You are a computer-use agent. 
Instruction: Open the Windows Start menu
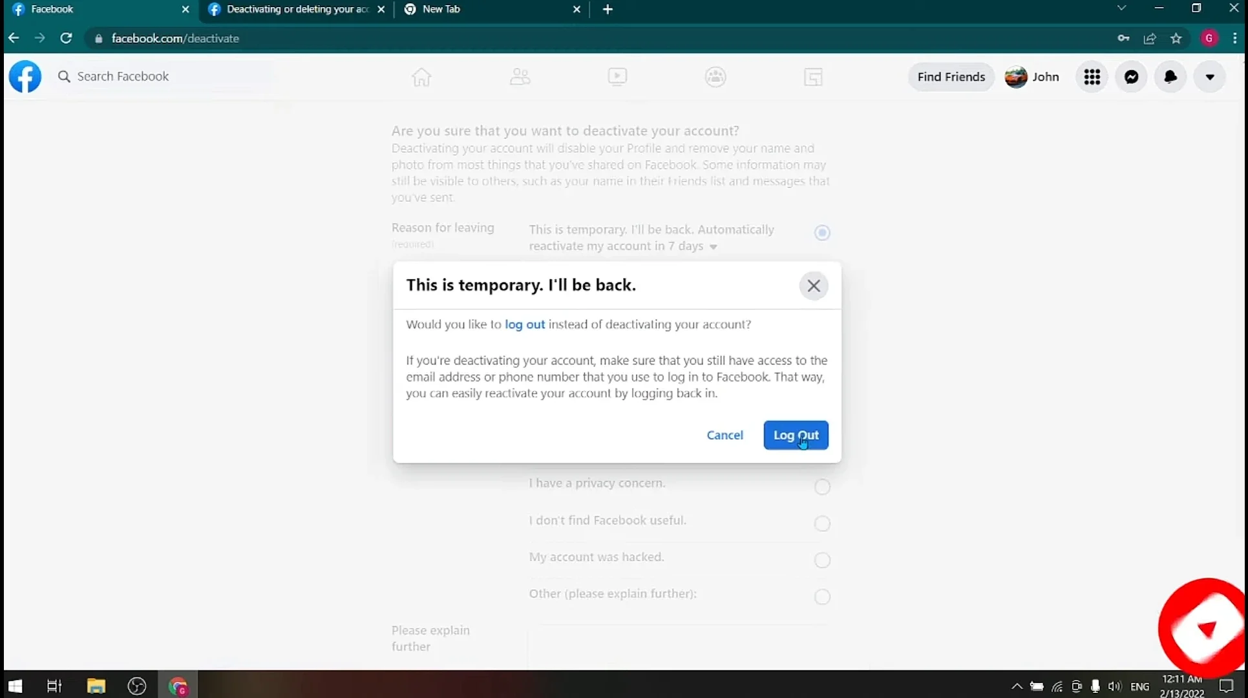tap(15, 686)
